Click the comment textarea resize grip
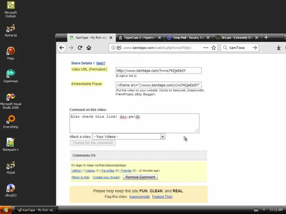 (196, 130)
